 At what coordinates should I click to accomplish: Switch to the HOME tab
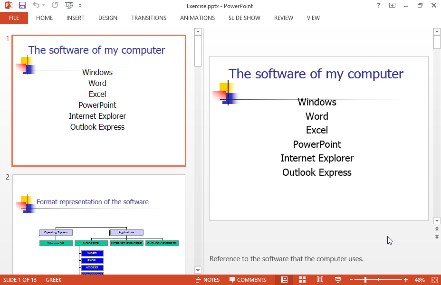[x=45, y=18]
